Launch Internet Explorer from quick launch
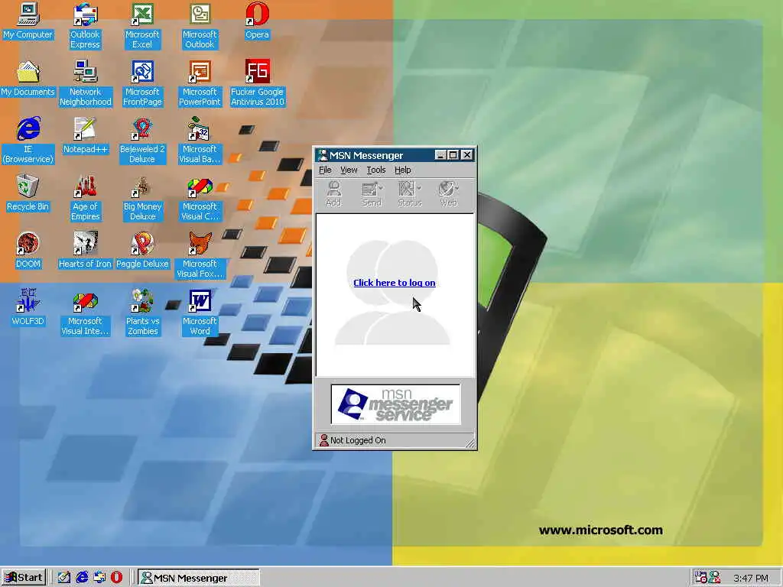Screen dimensions: 783x587 pyautogui.click(x=82, y=578)
